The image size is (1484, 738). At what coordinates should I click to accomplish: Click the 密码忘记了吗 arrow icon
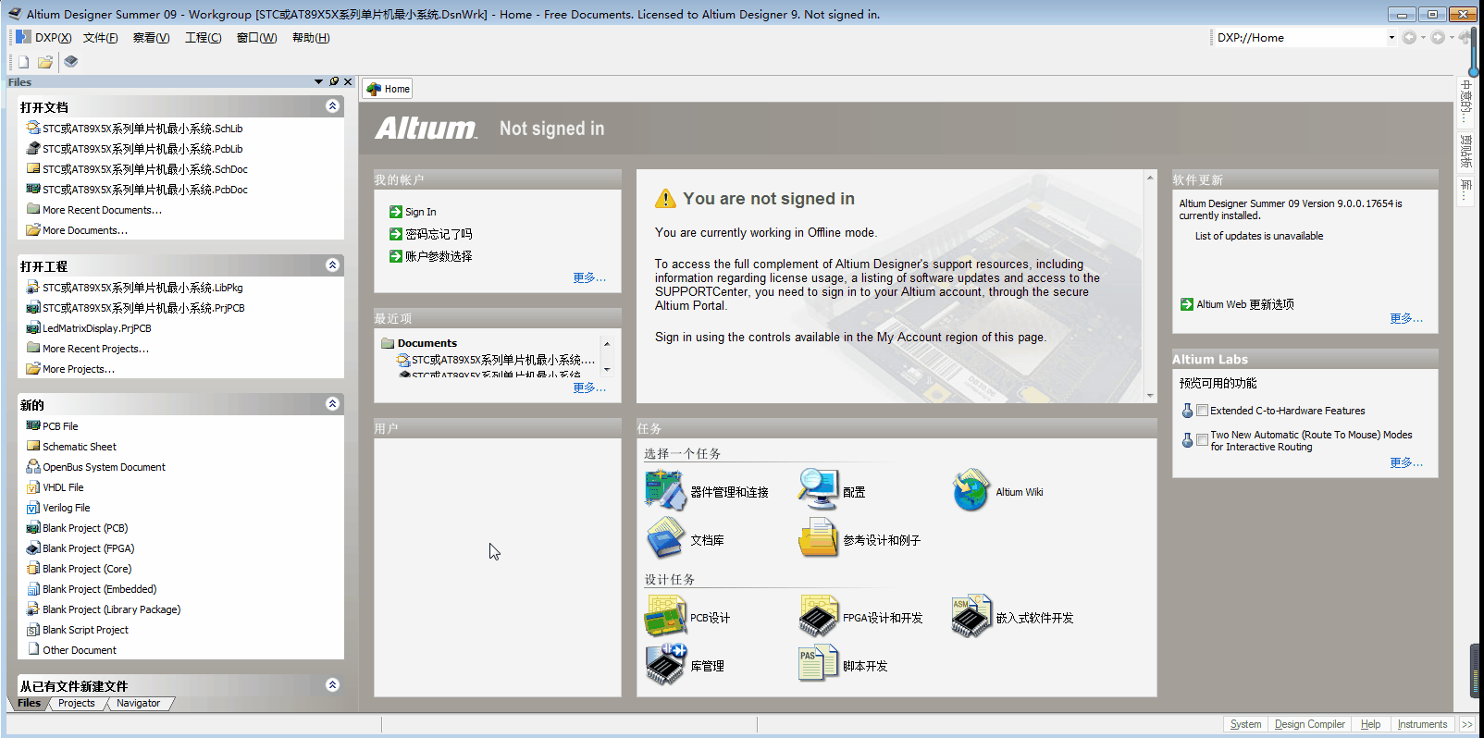396,234
